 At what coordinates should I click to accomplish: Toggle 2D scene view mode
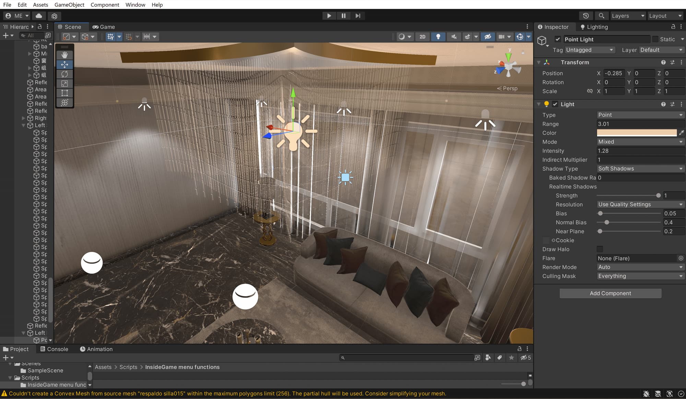click(423, 37)
